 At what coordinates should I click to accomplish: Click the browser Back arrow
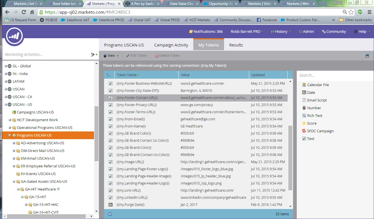coord(7,12)
